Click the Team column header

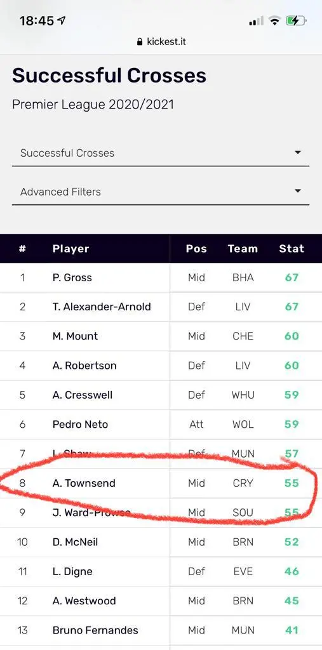(x=243, y=248)
